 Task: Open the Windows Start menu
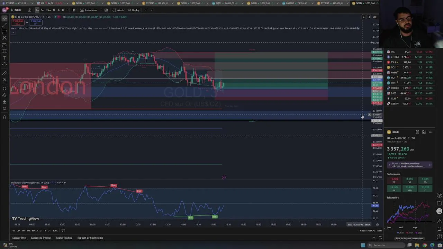point(363,245)
